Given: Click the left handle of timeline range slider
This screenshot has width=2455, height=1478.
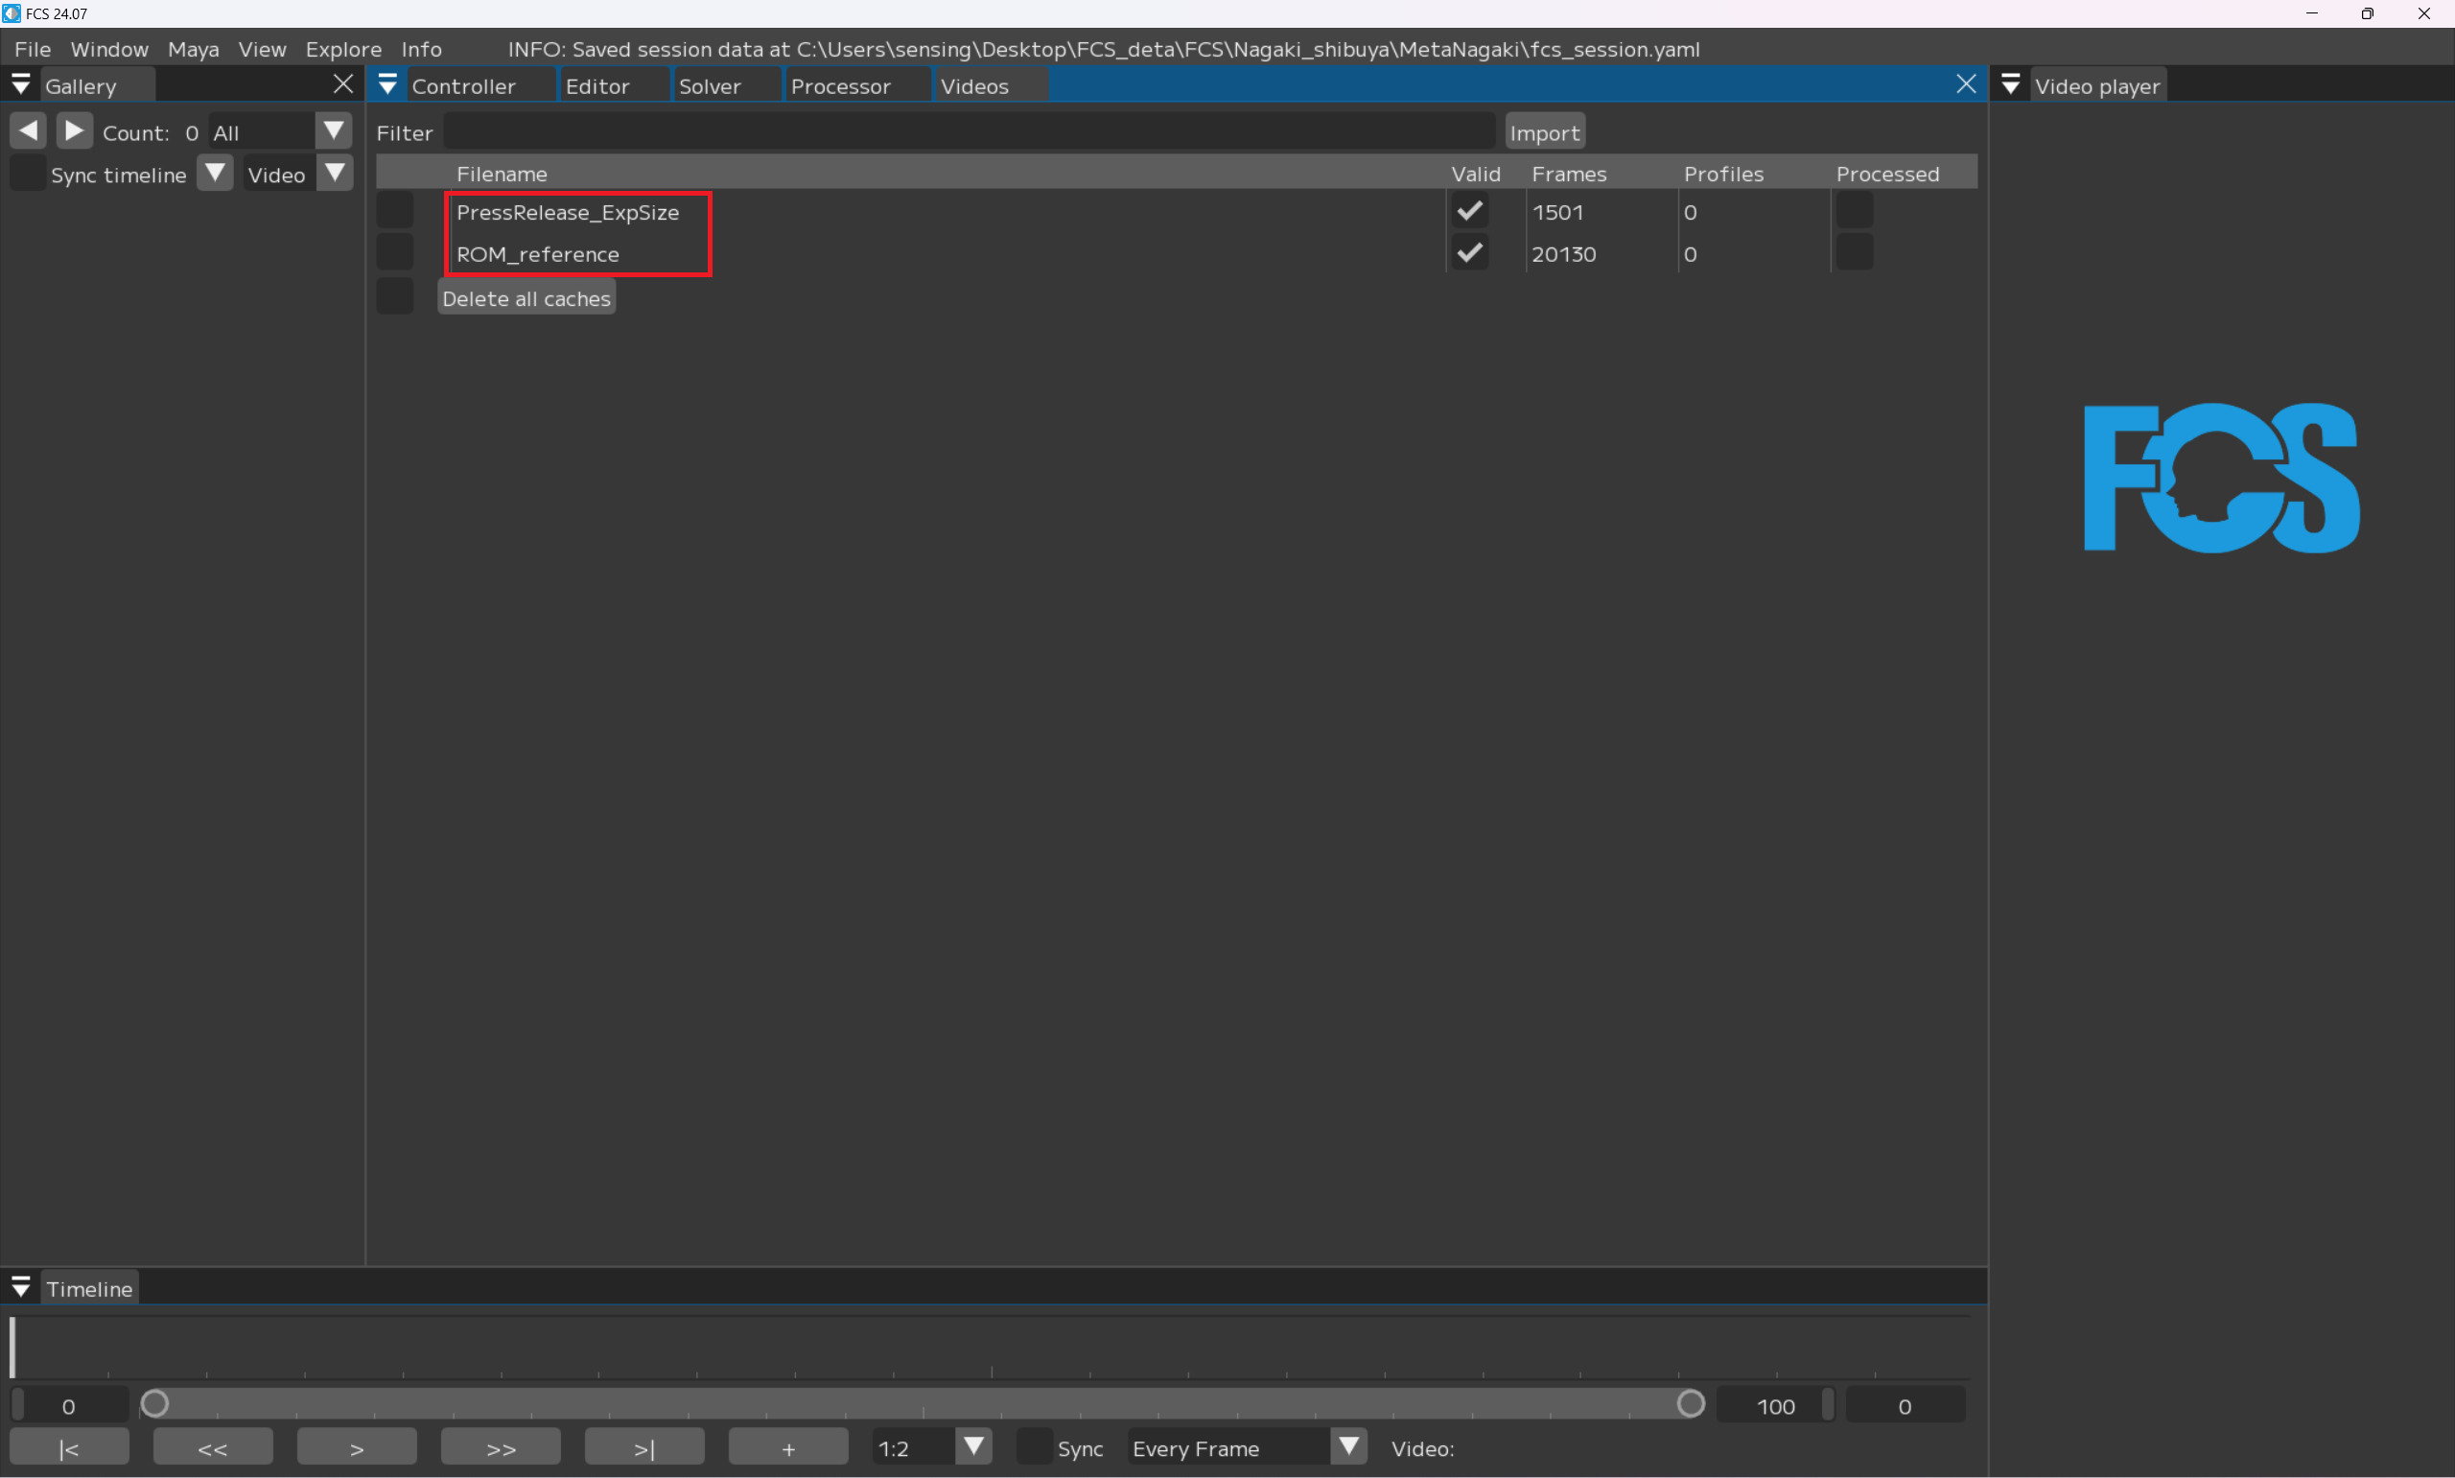Looking at the screenshot, I should point(154,1404).
